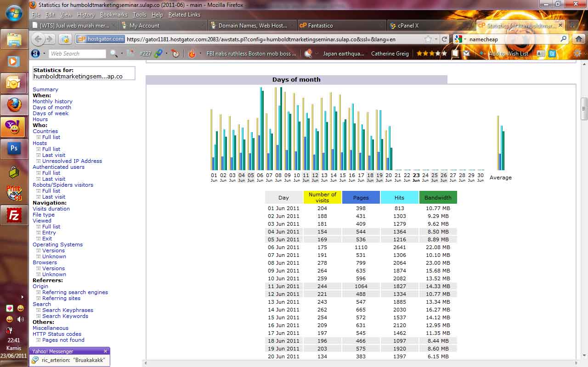Screen dimensions: 588x367
Task: Go back using the browser back arrow
Action: [x=38, y=39]
